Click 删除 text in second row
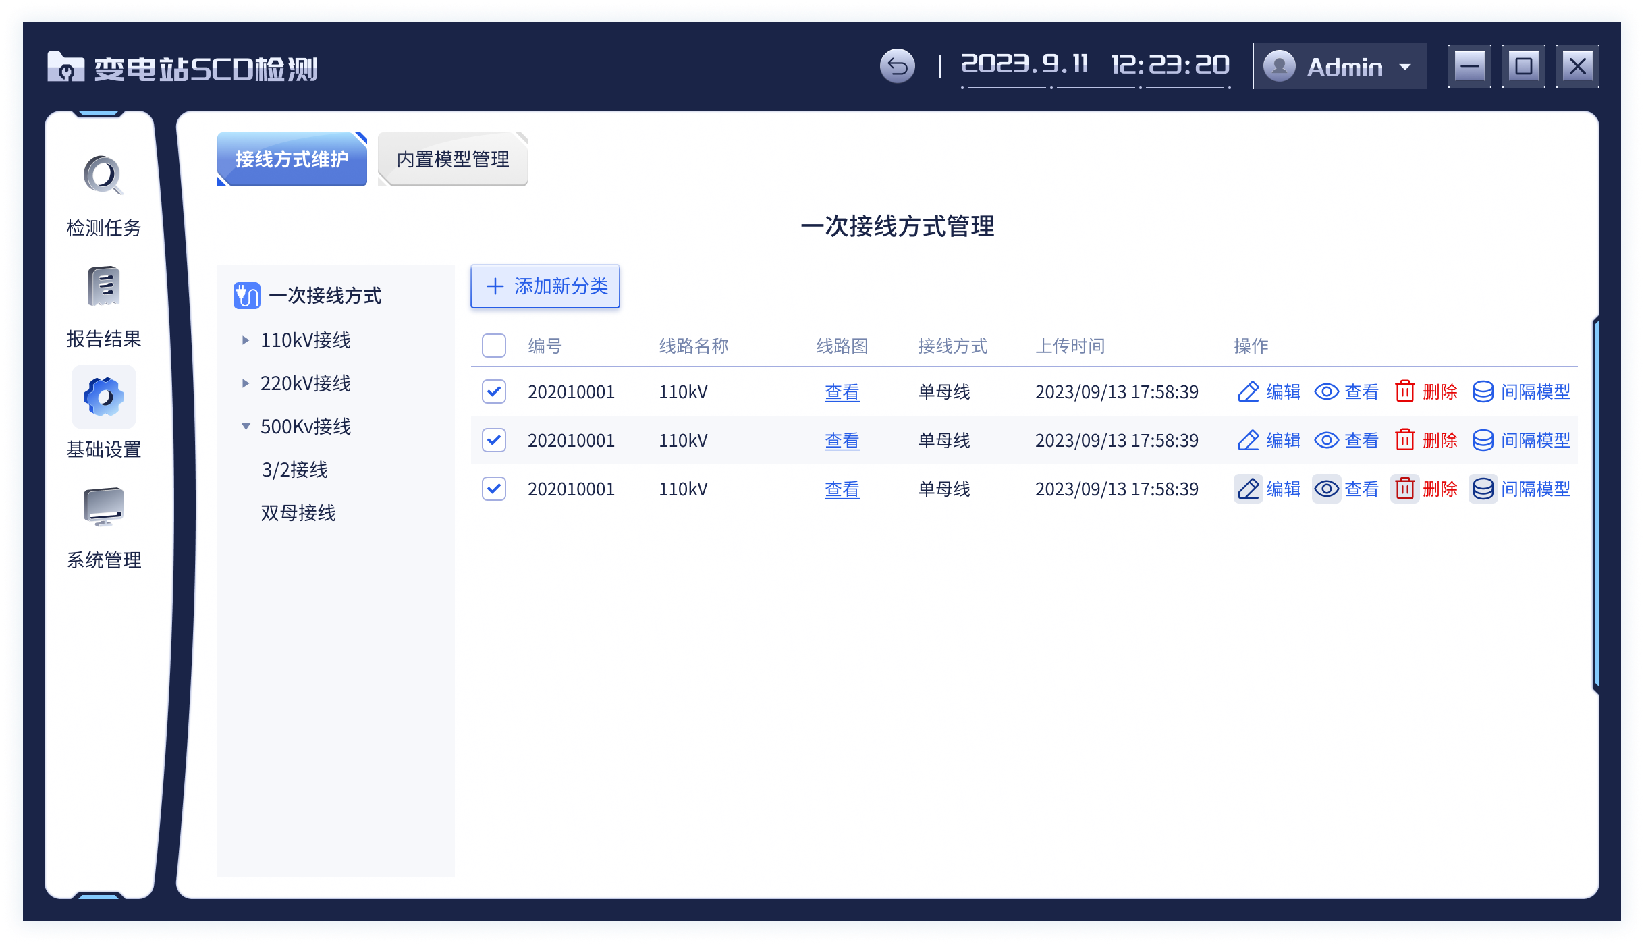This screenshot has height=945, width=1644. pyautogui.click(x=1440, y=441)
